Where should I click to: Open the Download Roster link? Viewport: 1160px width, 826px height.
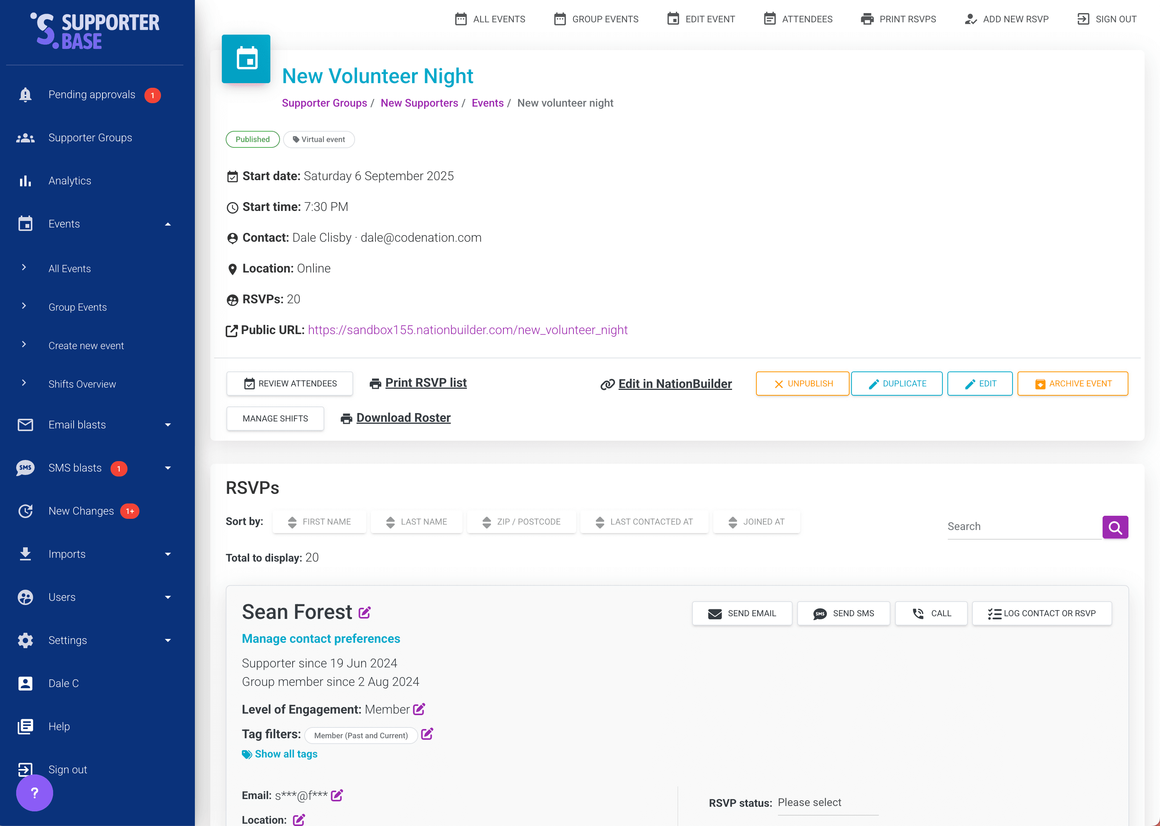[x=403, y=418]
